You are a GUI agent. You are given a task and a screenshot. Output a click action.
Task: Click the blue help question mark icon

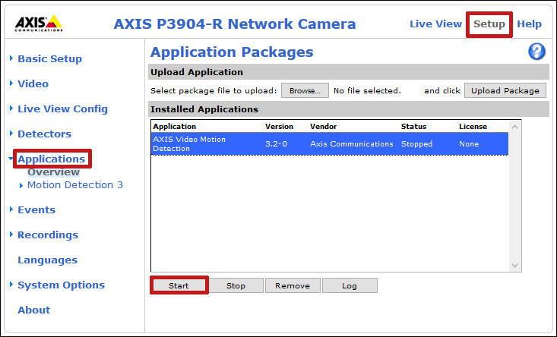click(536, 52)
